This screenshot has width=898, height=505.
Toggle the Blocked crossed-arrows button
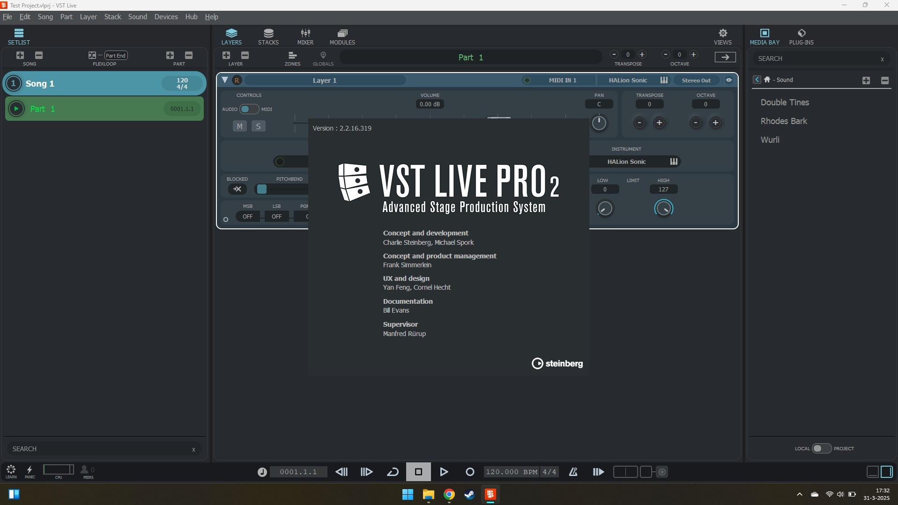[x=237, y=189]
